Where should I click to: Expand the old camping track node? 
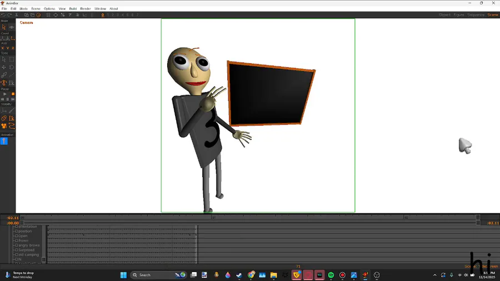(x=16, y=254)
